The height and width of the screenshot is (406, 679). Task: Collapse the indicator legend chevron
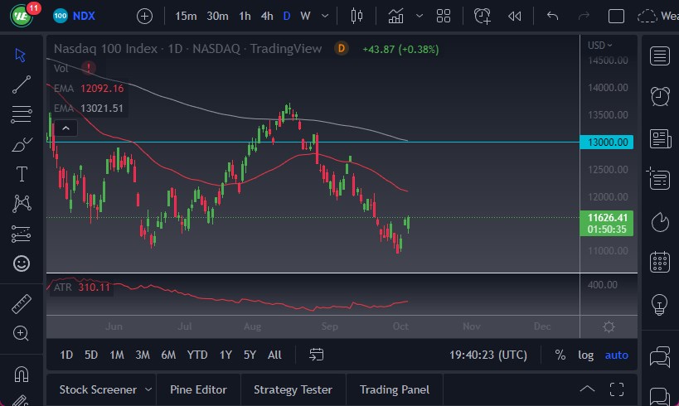coord(65,128)
